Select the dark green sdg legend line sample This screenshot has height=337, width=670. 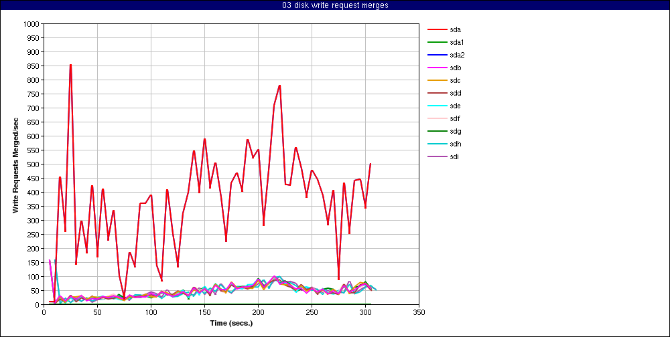[437, 131]
